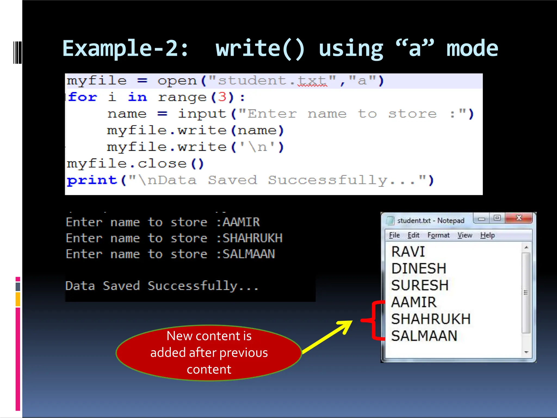Click the Notepad scrollbar up arrow
Screen dimensions: 557x418
tap(526, 248)
